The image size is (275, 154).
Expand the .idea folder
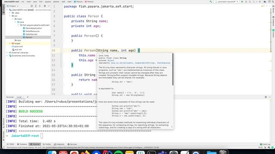click(10, 13)
